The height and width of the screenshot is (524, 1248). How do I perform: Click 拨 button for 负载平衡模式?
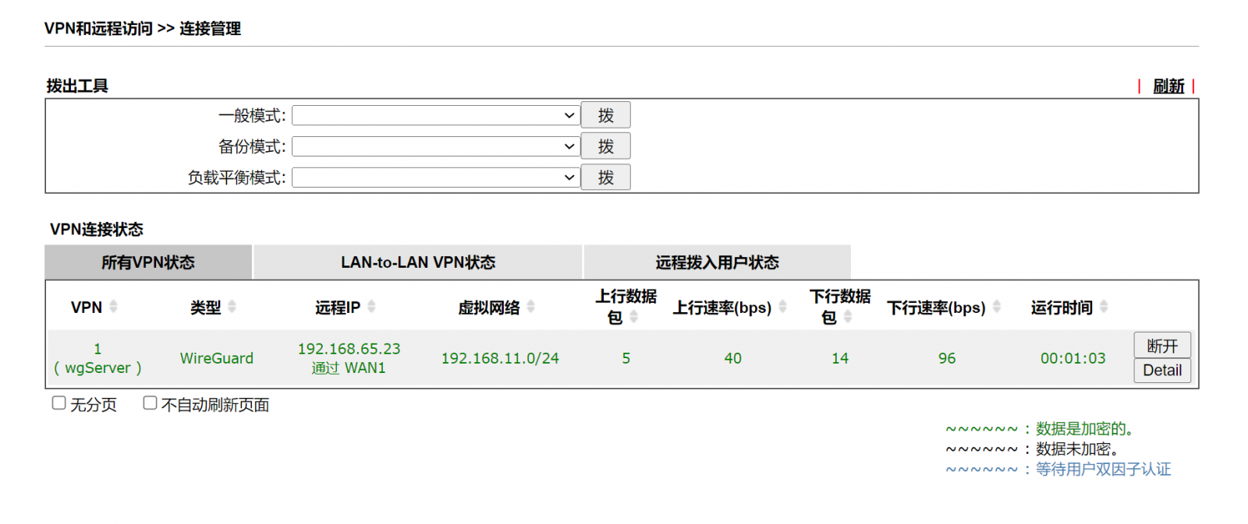pyautogui.click(x=605, y=178)
